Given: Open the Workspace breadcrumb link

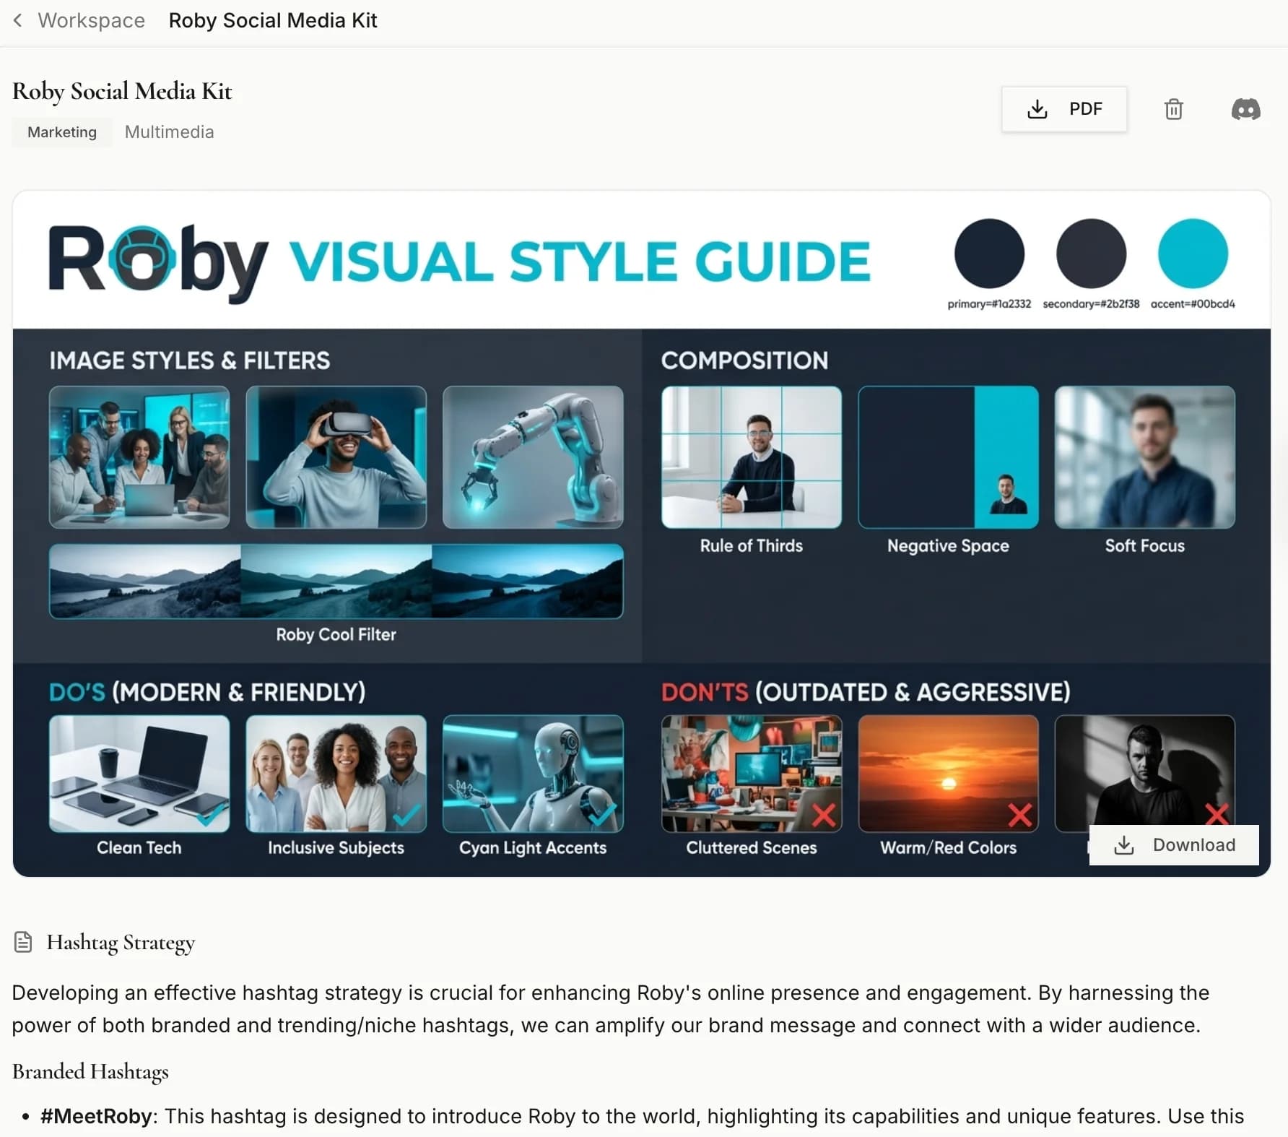Looking at the screenshot, I should pos(91,20).
